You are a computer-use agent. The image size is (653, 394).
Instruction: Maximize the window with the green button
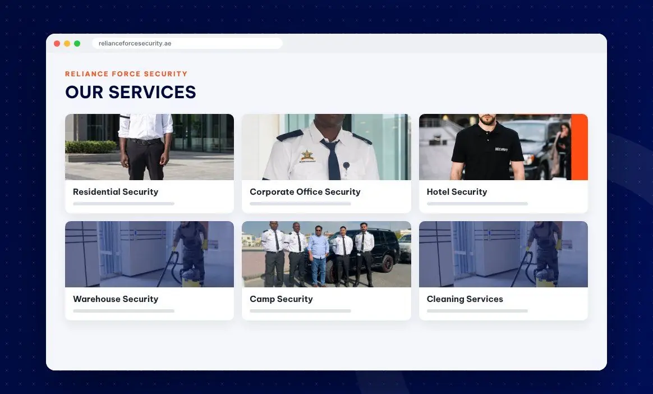[x=77, y=43]
